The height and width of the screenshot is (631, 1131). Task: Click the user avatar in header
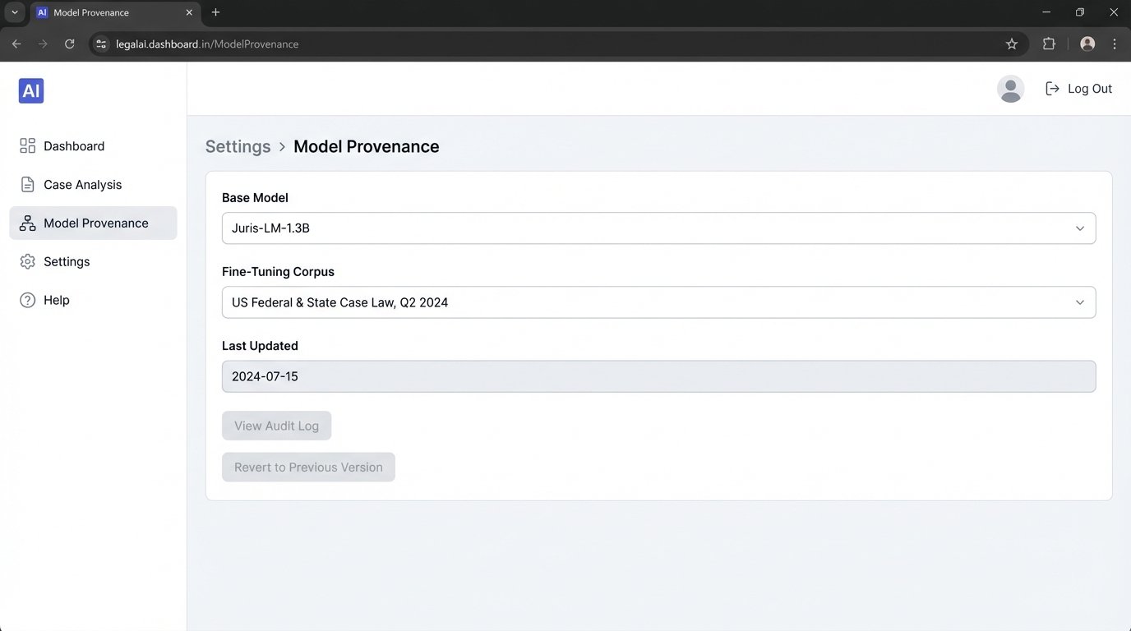(x=1010, y=89)
